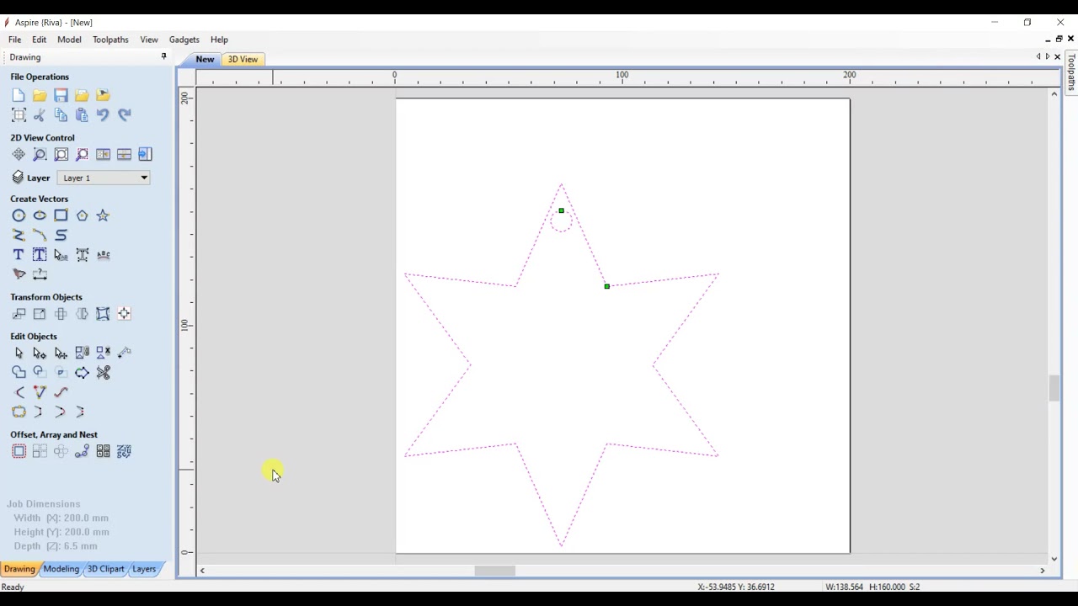Click the horizontal scrollbar thumb

(x=494, y=571)
